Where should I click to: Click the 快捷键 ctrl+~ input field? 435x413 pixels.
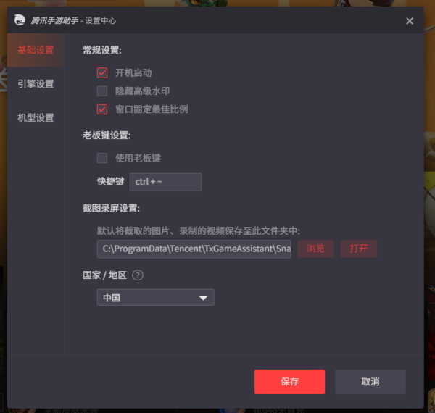pos(165,182)
